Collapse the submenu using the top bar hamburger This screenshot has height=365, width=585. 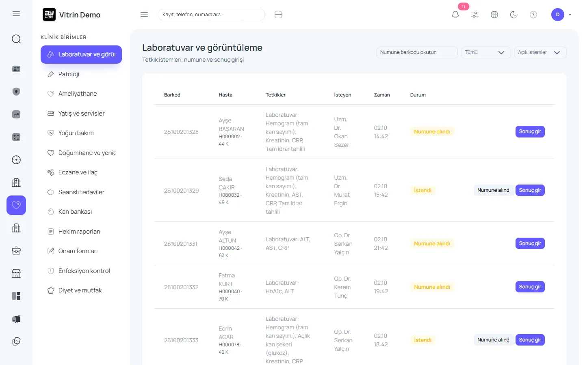coord(144,15)
